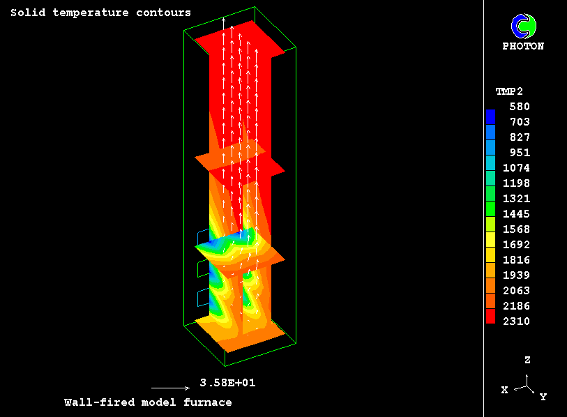567x417 pixels.
Task: Click the Wall-fired model furnace caption
Action: pyautogui.click(x=148, y=402)
